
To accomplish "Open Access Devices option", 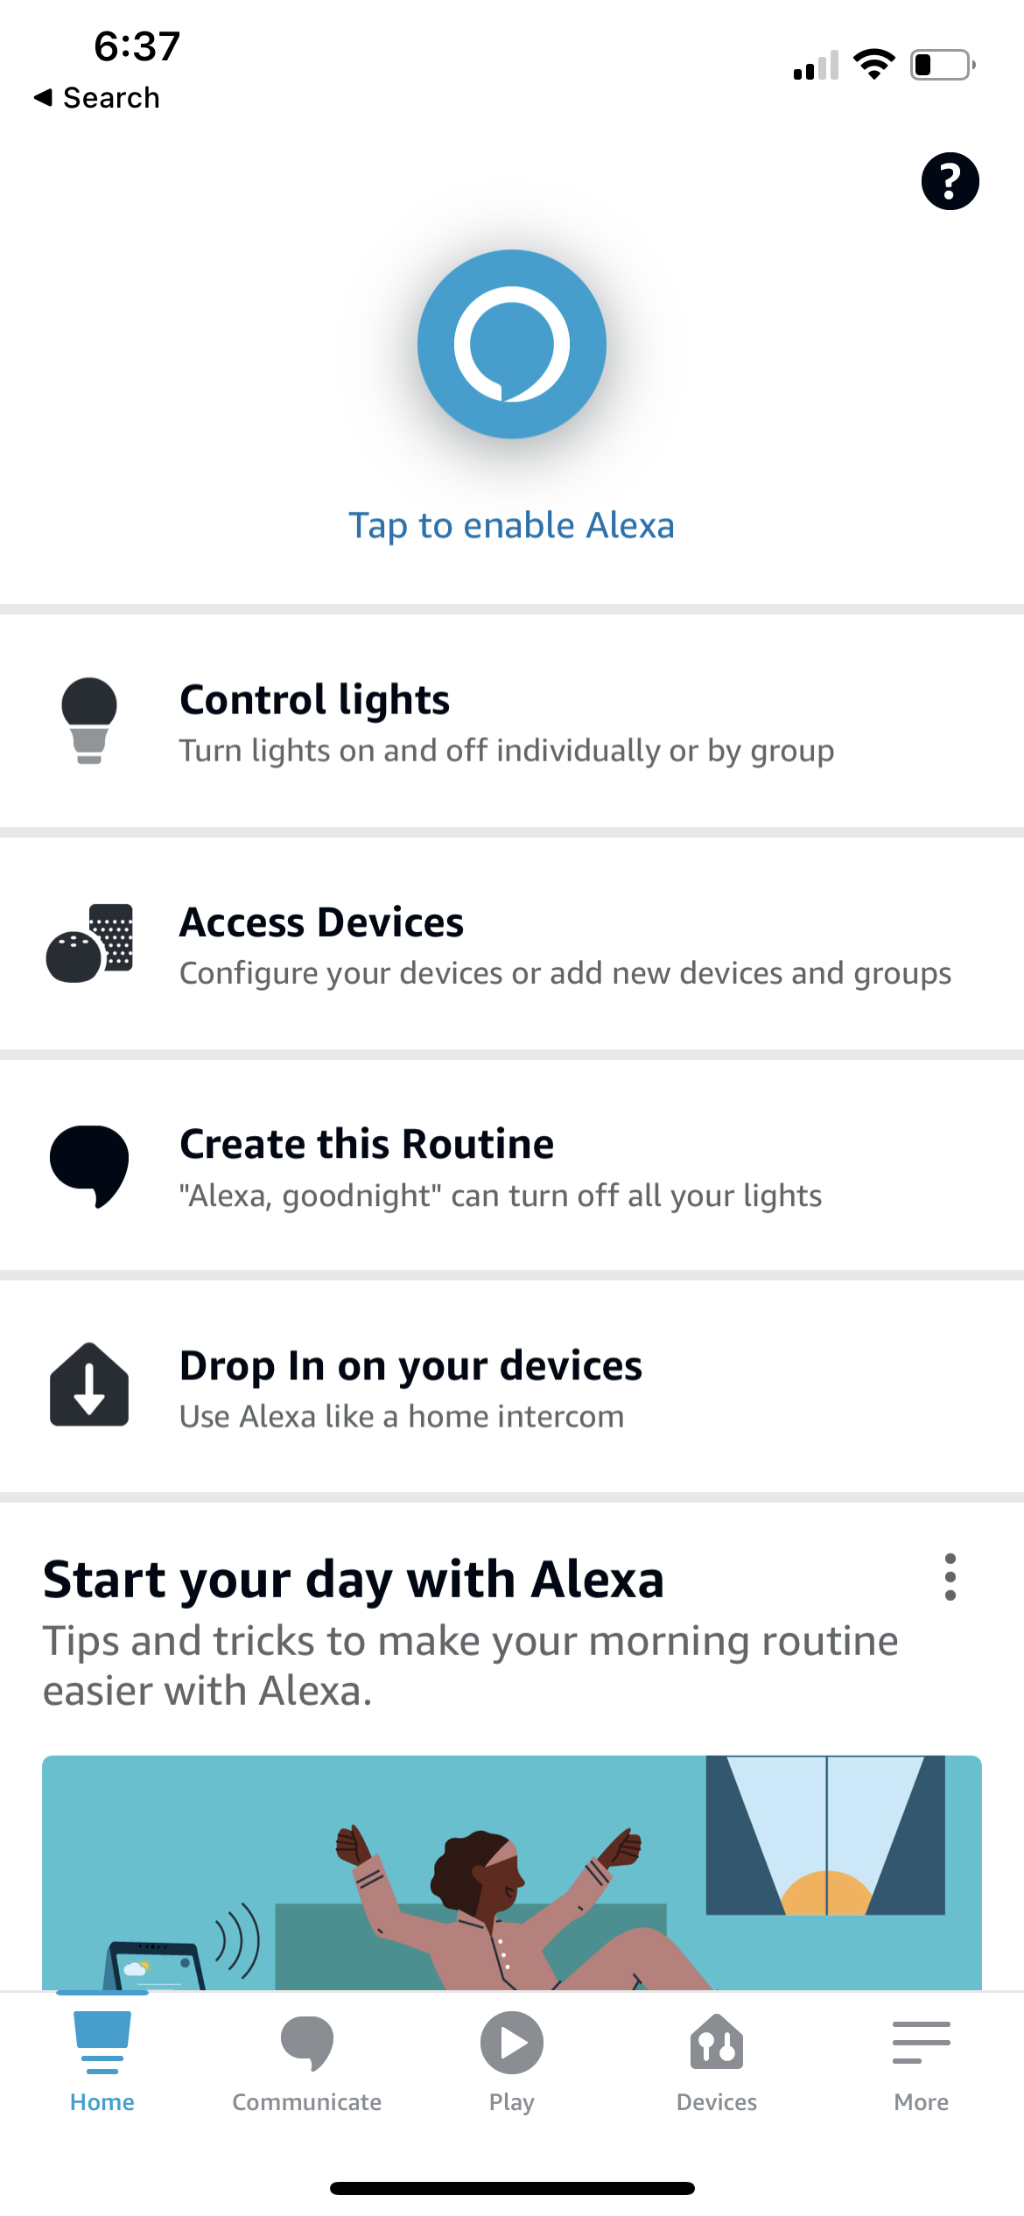I will click(x=565, y=945).
